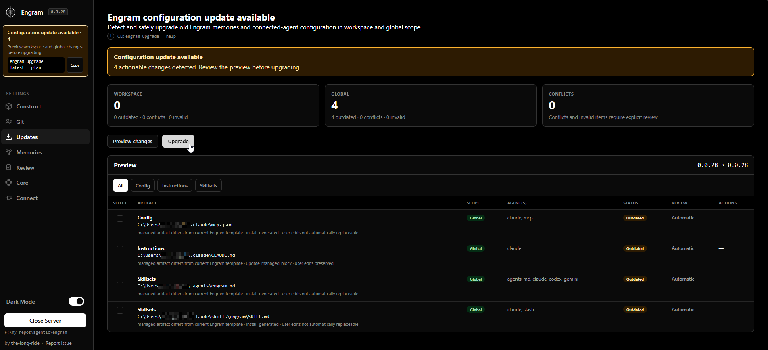Click the Git people icon
The height and width of the screenshot is (350, 768).
[9, 122]
